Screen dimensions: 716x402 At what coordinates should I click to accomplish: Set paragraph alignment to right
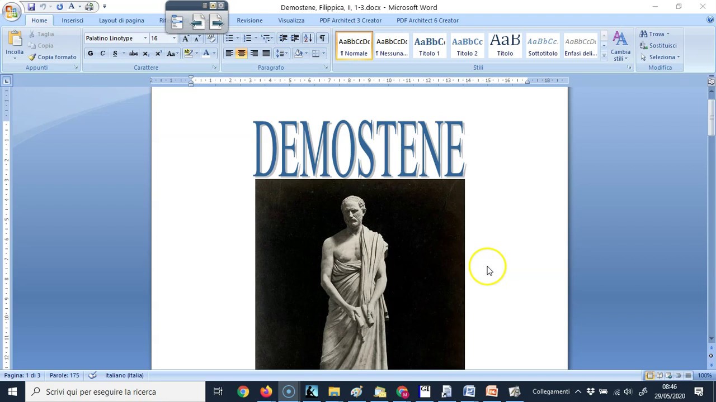[254, 54]
